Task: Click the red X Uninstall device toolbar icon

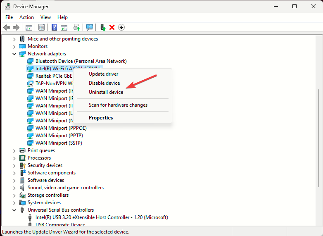Action: point(112,27)
